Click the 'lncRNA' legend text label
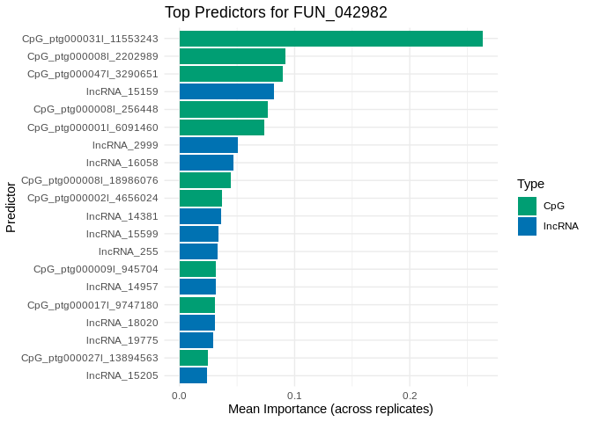 point(560,226)
